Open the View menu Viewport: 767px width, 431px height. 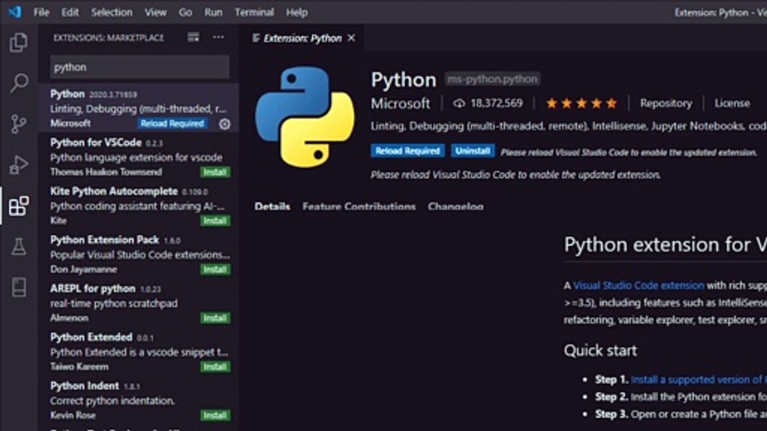pos(156,12)
